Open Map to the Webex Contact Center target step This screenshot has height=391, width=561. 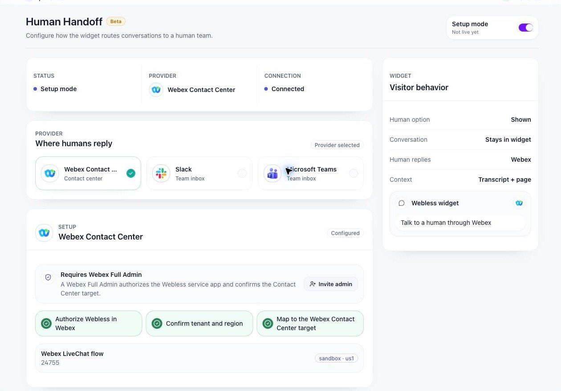(x=310, y=323)
